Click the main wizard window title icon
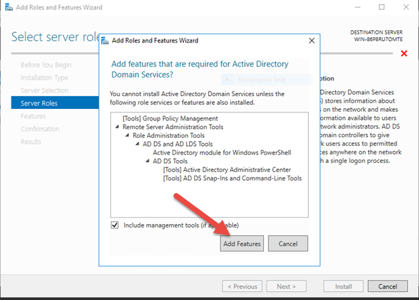Image resolution: width=419 pixels, height=300 pixels. [x=9, y=7]
